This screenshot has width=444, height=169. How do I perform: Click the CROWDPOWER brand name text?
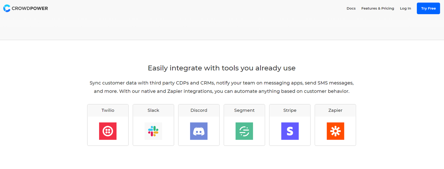tap(30, 9)
